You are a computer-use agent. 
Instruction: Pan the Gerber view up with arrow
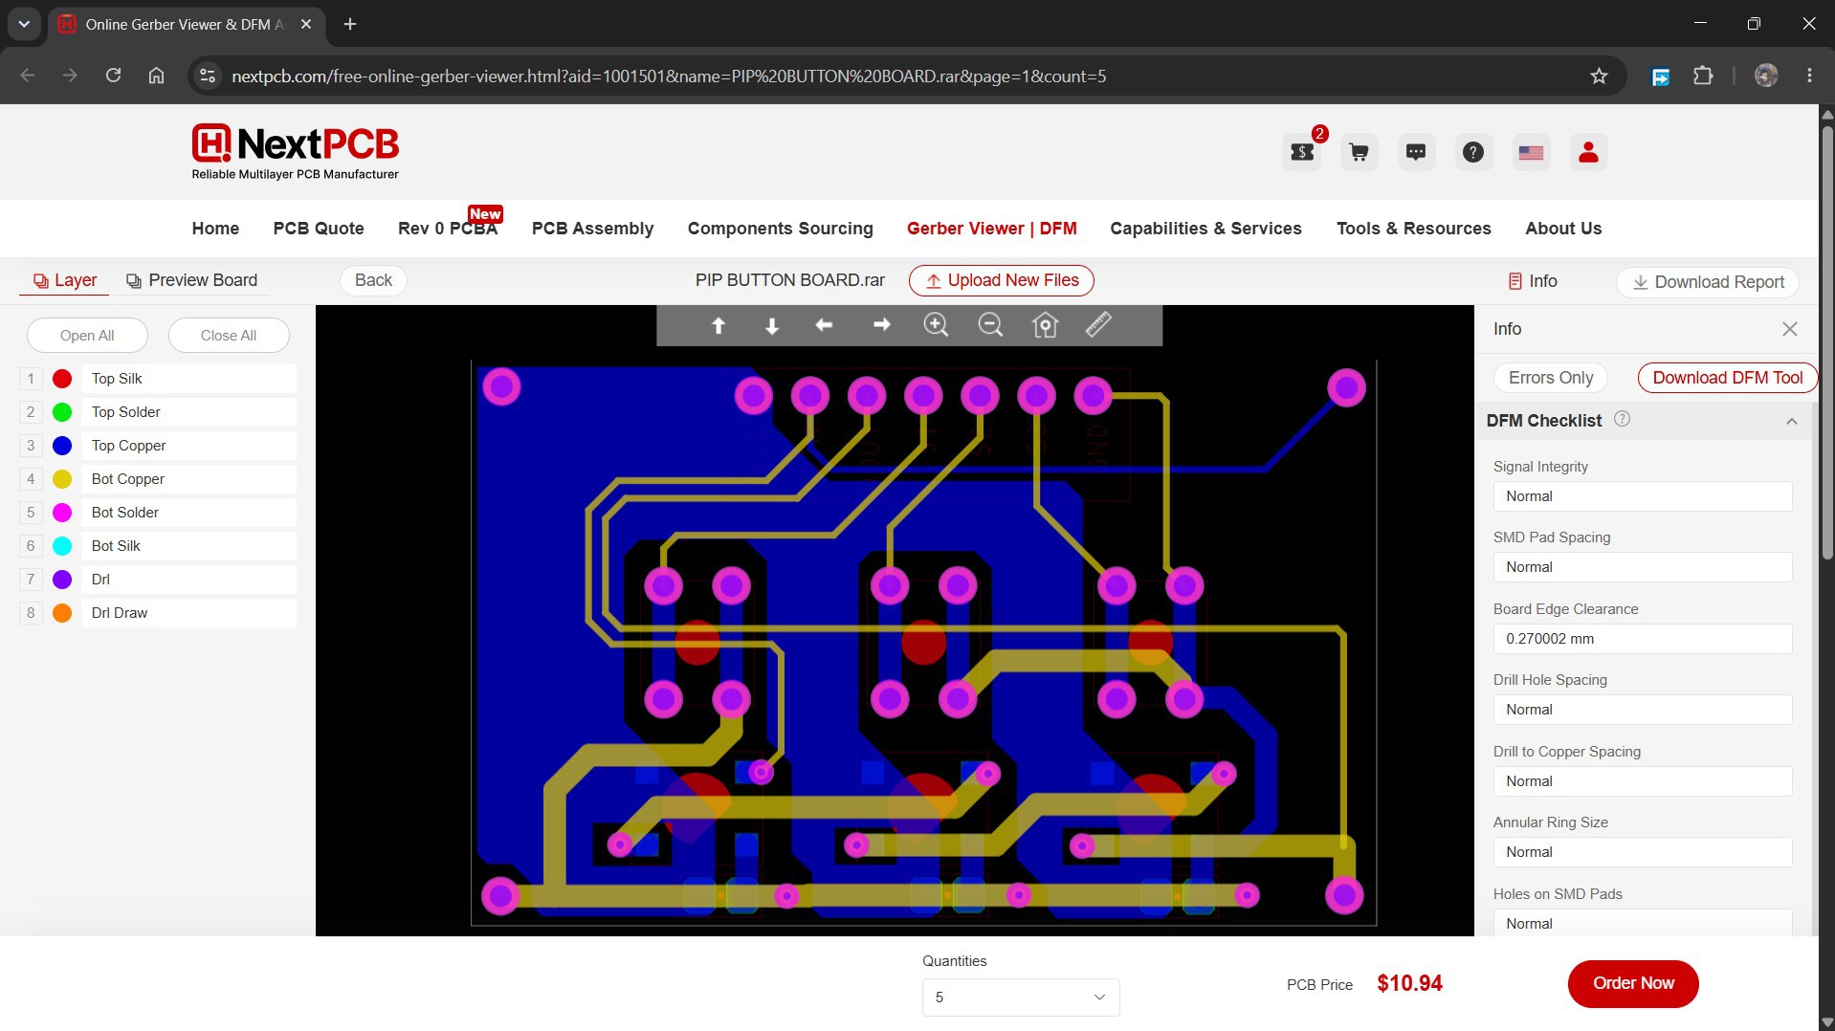coord(719,325)
